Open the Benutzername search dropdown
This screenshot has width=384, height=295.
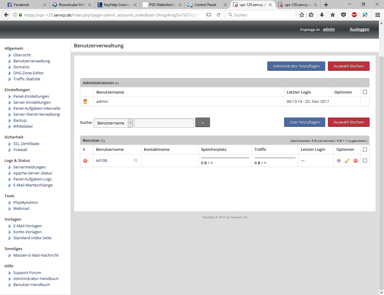113,123
